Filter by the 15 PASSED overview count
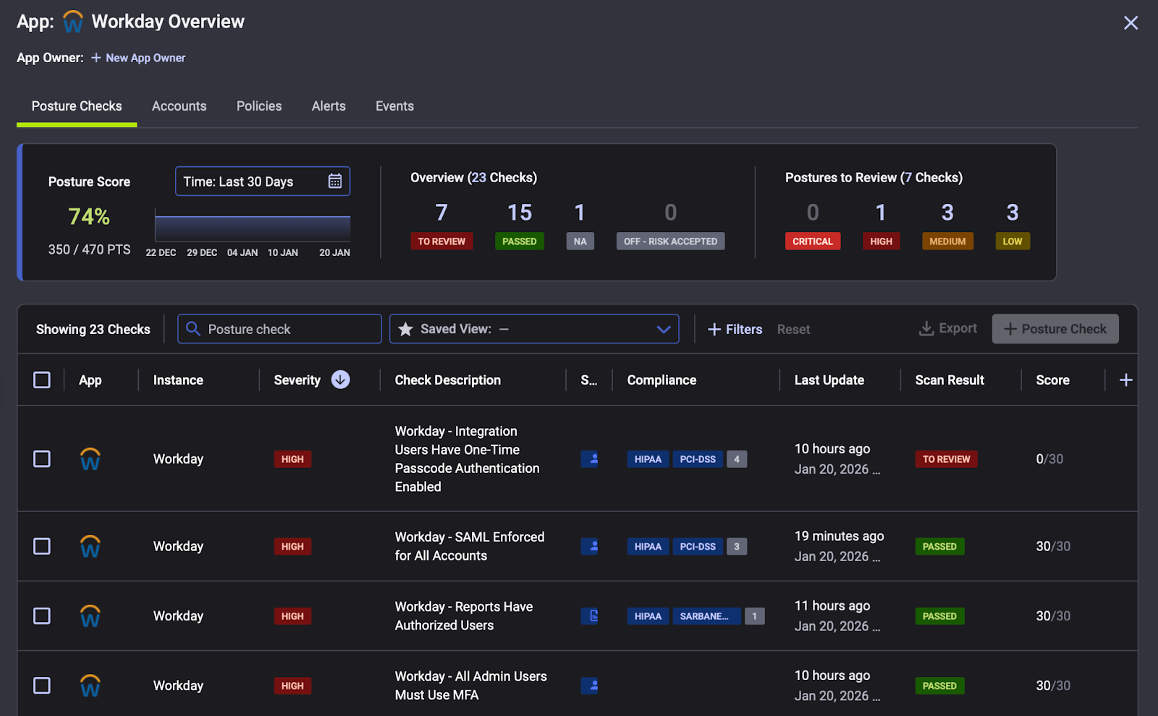Screen dimensions: 1158x716 [520, 225]
